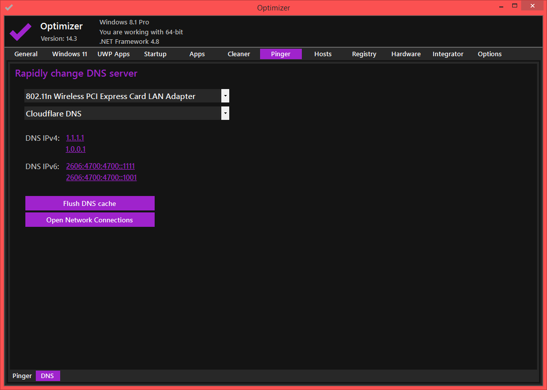Open the Options tab
The image size is (547, 390).
[490, 54]
